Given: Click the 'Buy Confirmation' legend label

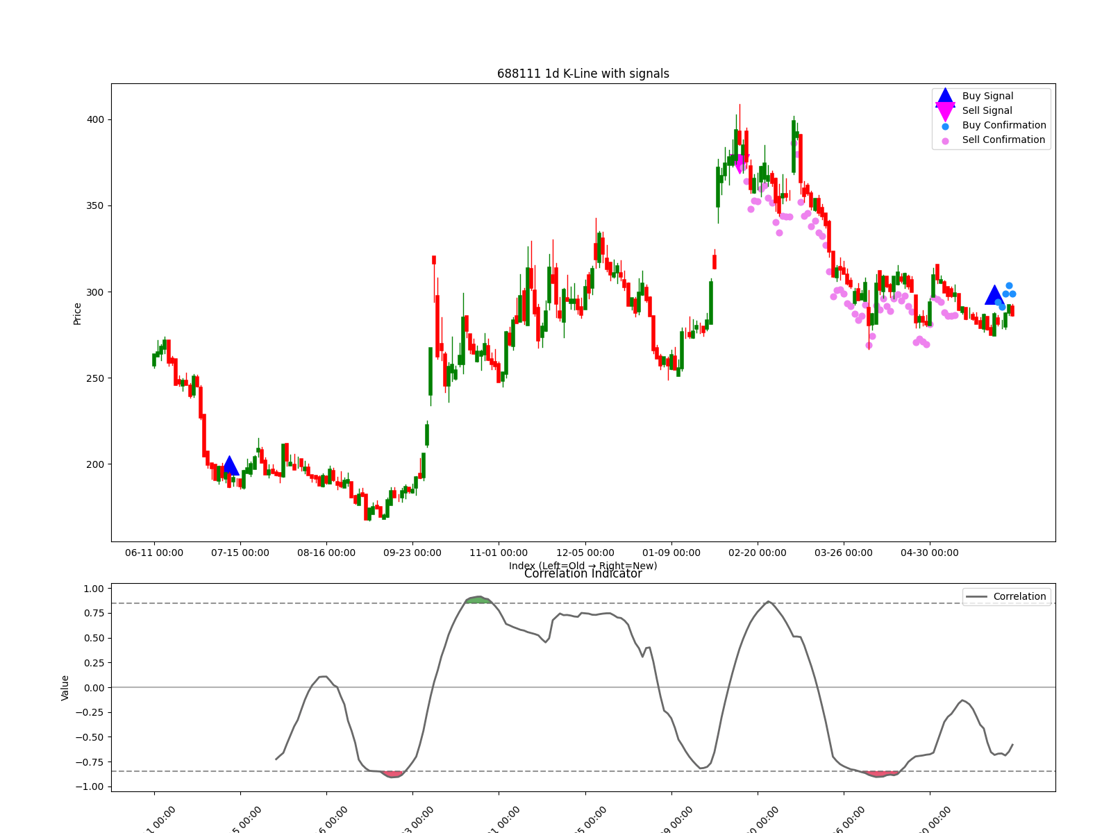Looking at the screenshot, I should coord(1004,126).
